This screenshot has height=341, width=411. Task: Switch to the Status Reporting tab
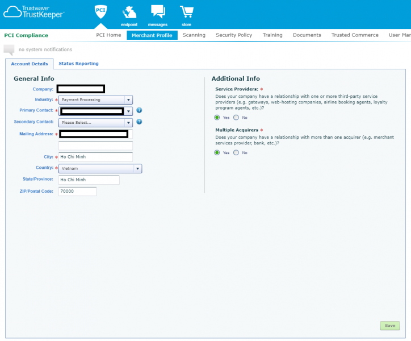(x=78, y=64)
